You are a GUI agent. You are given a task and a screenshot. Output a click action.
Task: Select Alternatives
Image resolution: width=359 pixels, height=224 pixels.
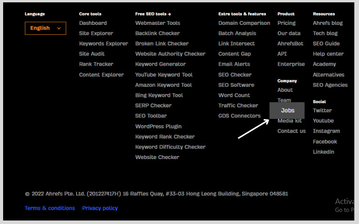329,75
